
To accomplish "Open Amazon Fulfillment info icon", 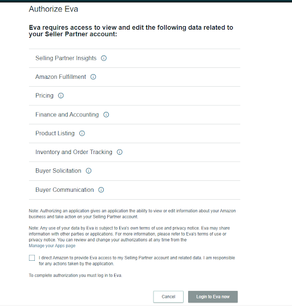I will 93,76.
